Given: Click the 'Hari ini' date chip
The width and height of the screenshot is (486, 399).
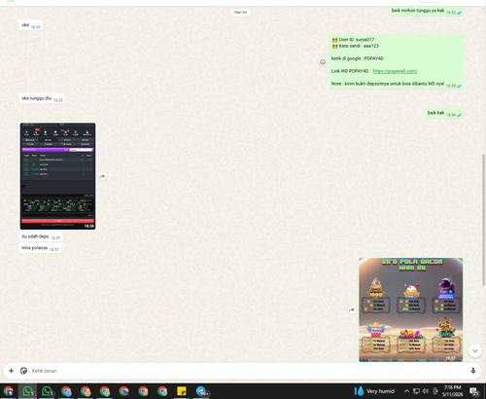Looking at the screenshot, I should (x=240, y=13).
